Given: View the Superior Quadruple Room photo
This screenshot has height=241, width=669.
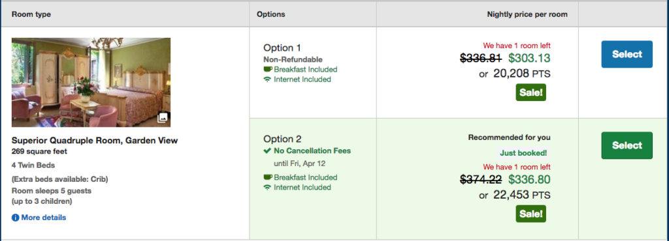Looking at the screenshot, I should [91, 83].
